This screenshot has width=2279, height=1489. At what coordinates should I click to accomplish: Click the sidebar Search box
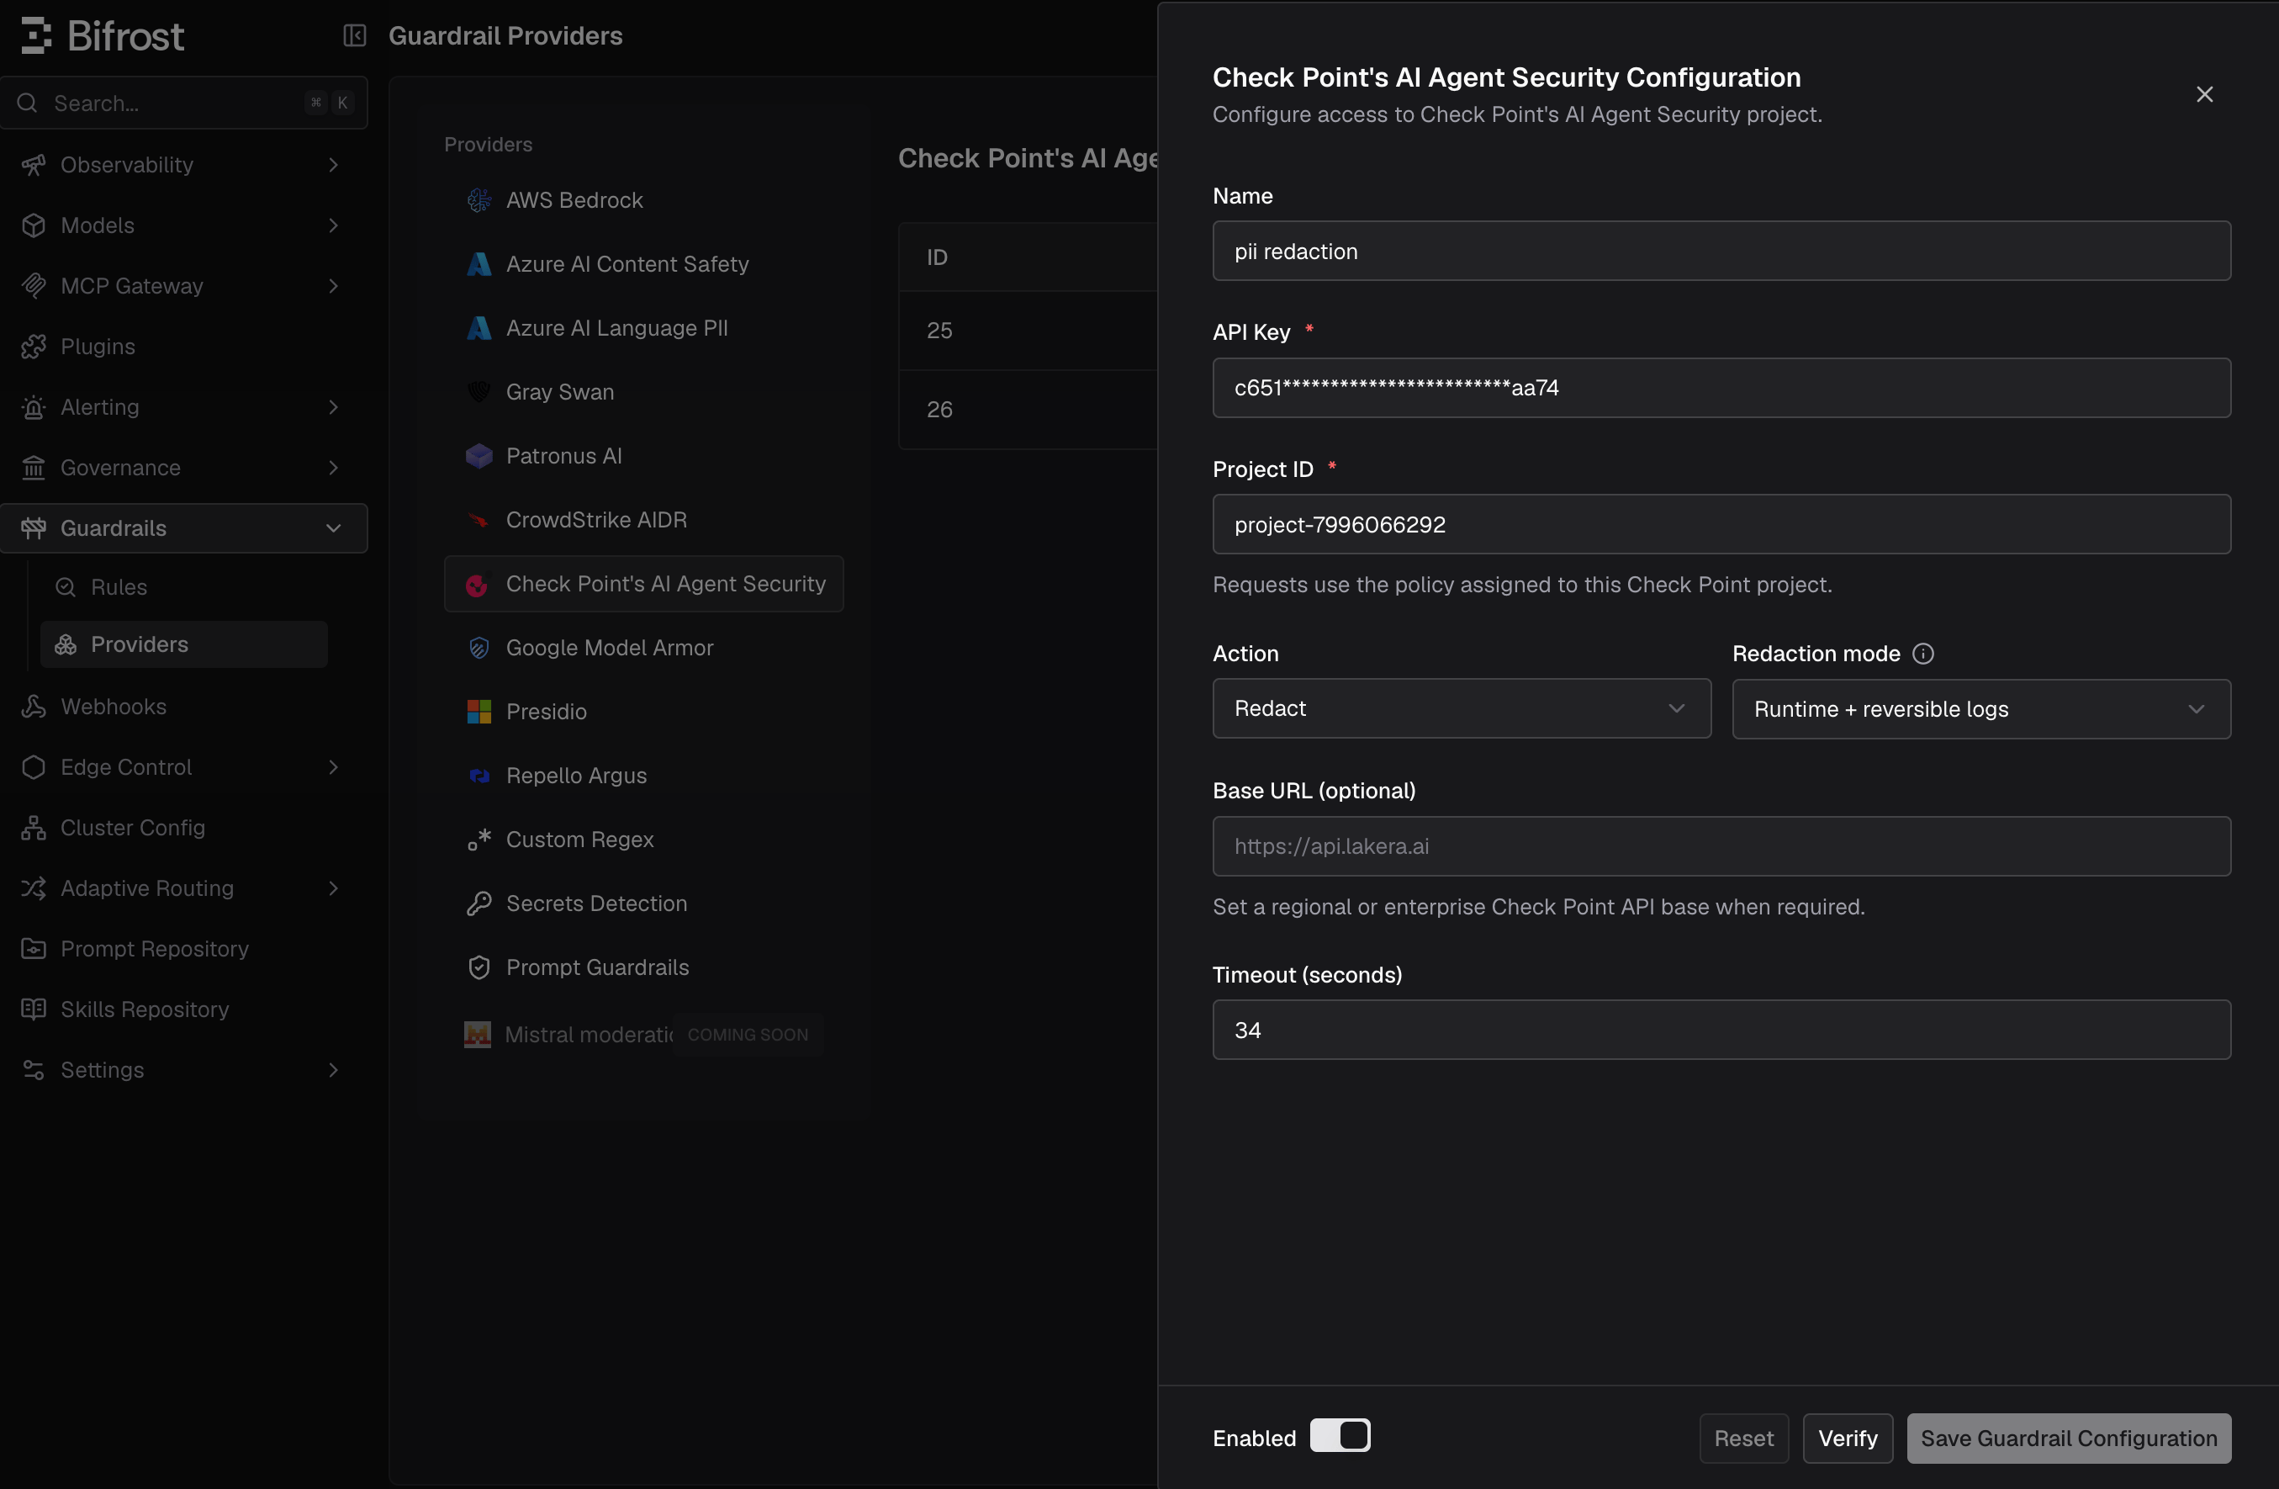coord(184,103)
